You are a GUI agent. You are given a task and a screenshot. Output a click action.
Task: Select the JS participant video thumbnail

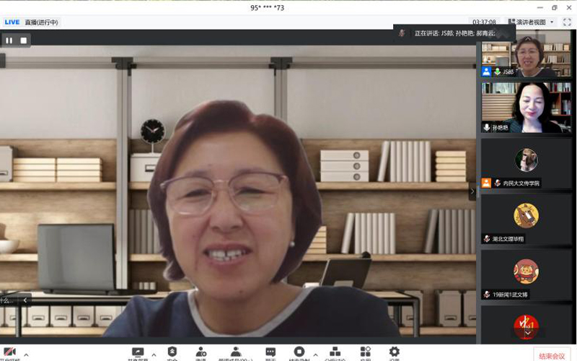(527, 55)
